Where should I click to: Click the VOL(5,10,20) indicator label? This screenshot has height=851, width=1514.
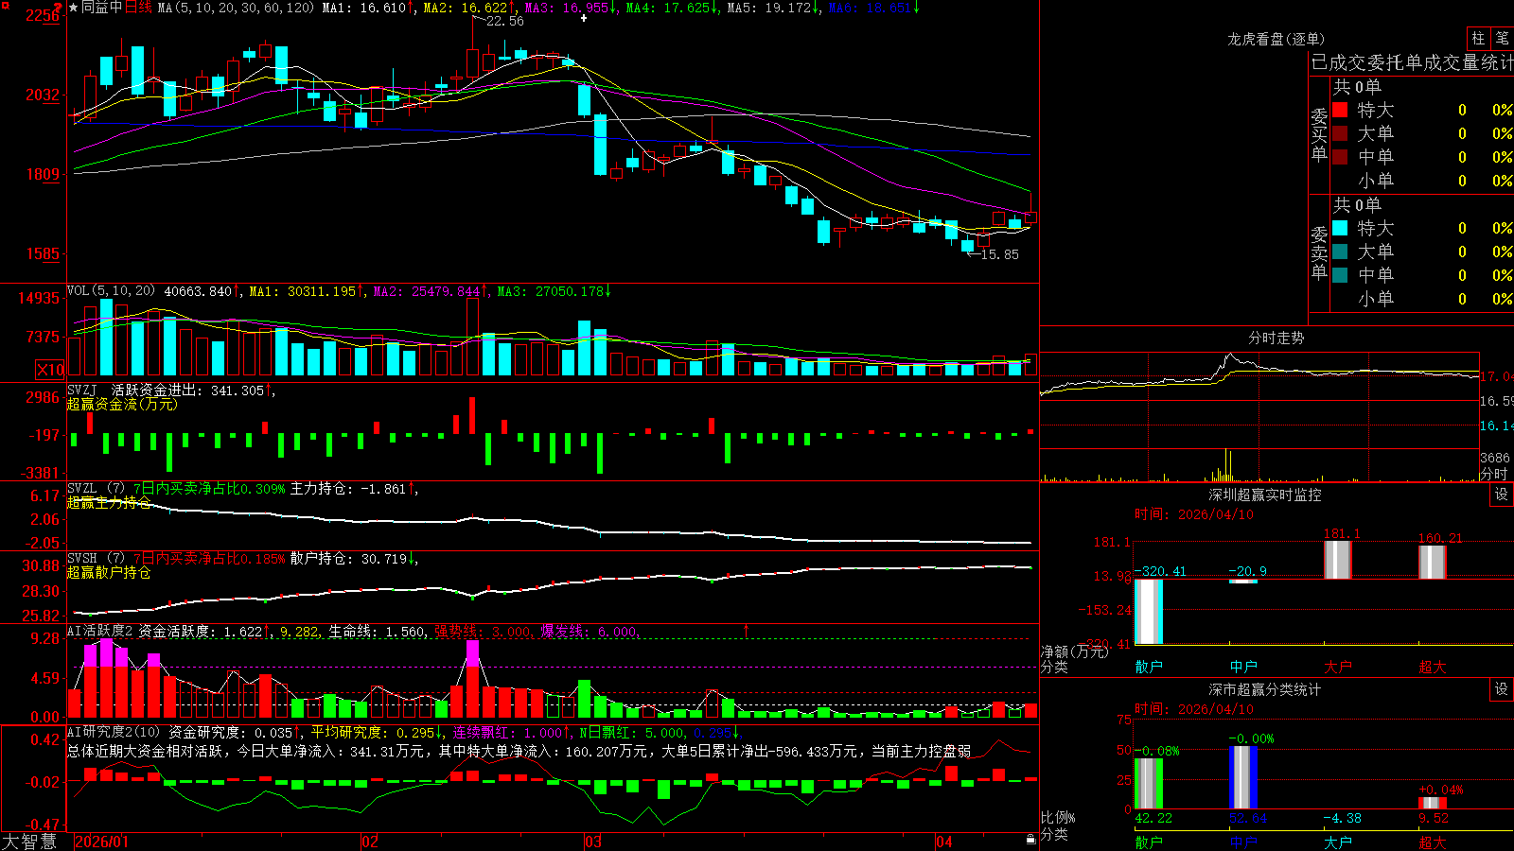(x=111, y=290)
